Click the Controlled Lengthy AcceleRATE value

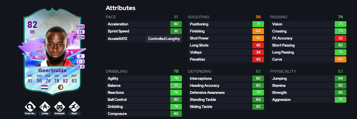pyautogui.click(x=164, y=39)
